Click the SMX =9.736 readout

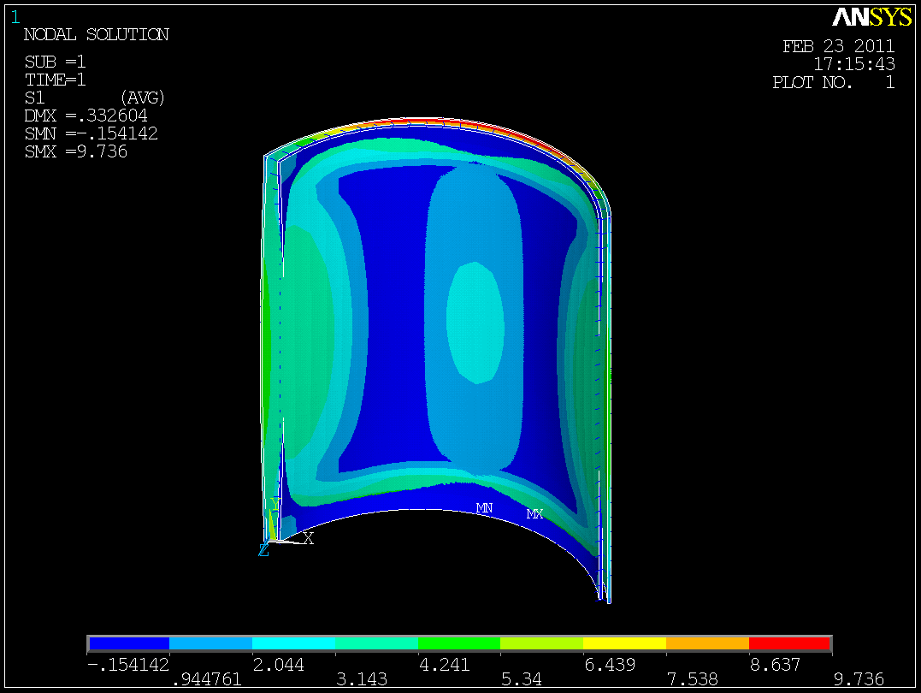coord(76,151)
